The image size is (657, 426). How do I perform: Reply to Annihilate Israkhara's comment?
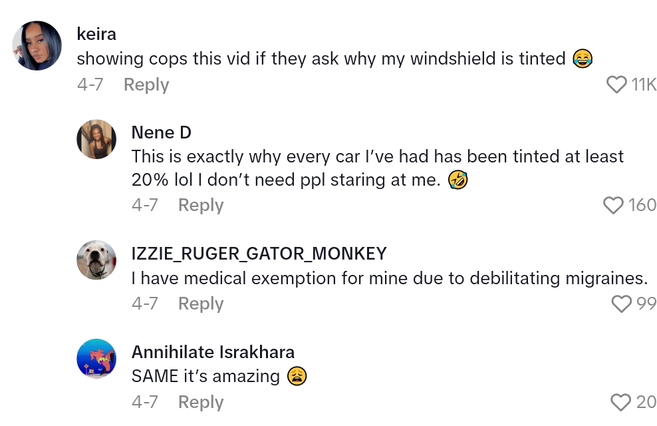coord(201,402)
